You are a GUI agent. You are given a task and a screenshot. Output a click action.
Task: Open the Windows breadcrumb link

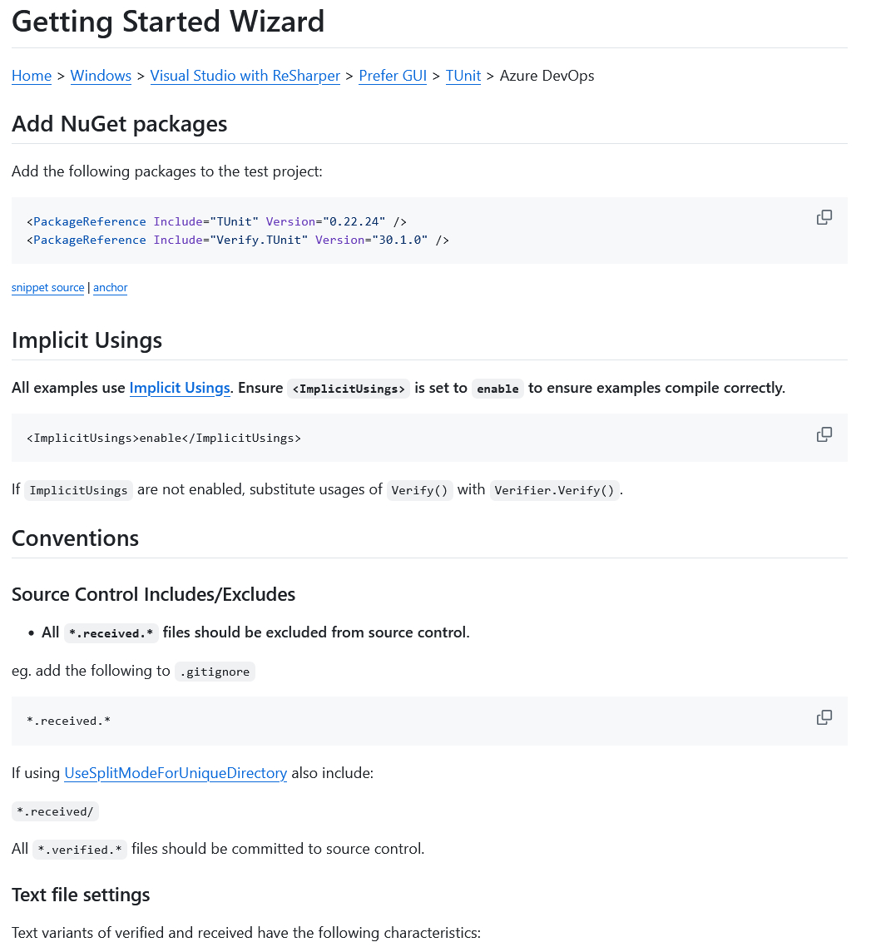coord(101,76)
